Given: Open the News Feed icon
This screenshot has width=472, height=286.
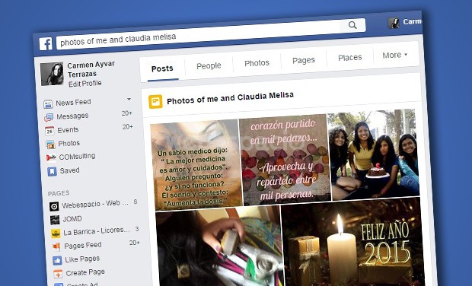Looking at the screenshot, I should 48,104.
